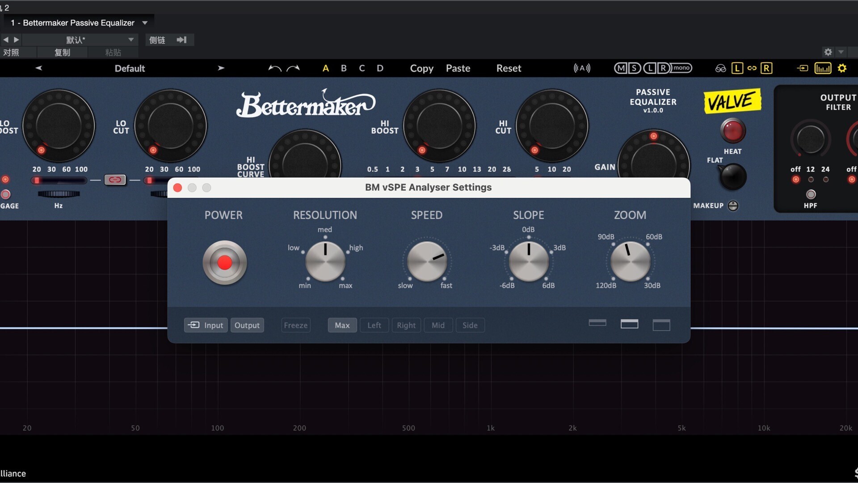The width and height of the screenshot is (858, 483).
Task: Click the 侧链 sidechain button
Action: coord(157,40)
